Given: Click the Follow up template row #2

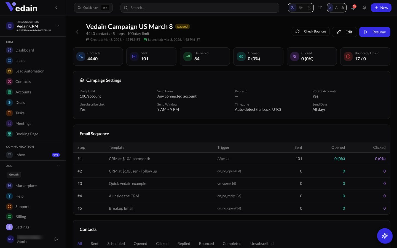Looking at the screenshot, I should pyautogui.click(x=232, y=171).
